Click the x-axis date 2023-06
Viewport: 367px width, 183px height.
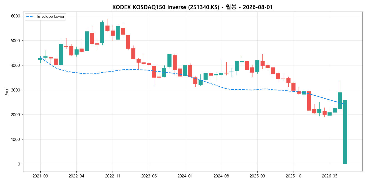click(x=149, y=176)
